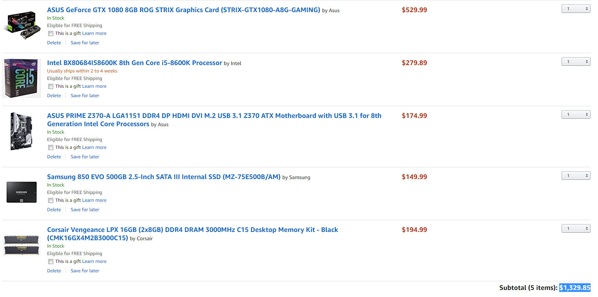Change quantity of ASUS PRIME Z370-A motherboard
Viewport: 598px width, 297px height.
(576, 114)
